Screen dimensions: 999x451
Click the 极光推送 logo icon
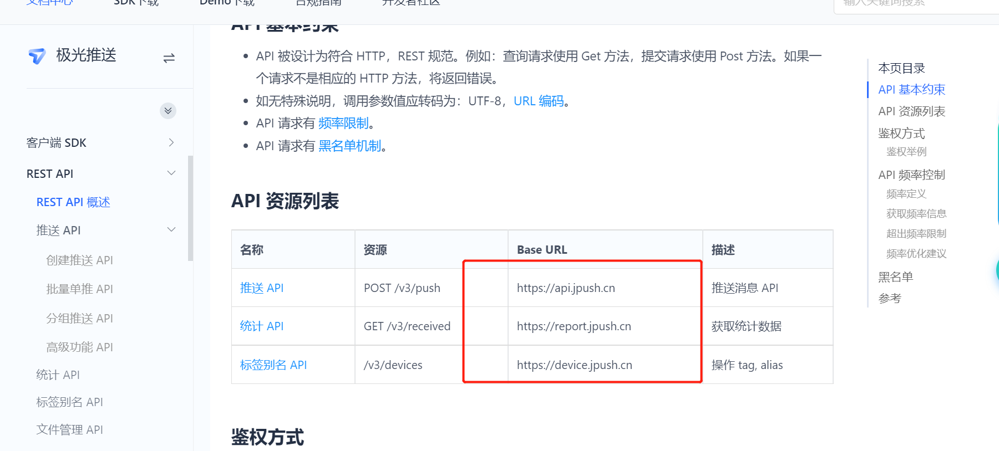tap(37, 55)
